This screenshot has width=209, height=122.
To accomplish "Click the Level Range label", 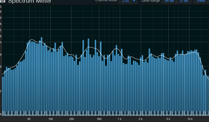I will pyautogui.click(x=151, y=1).
